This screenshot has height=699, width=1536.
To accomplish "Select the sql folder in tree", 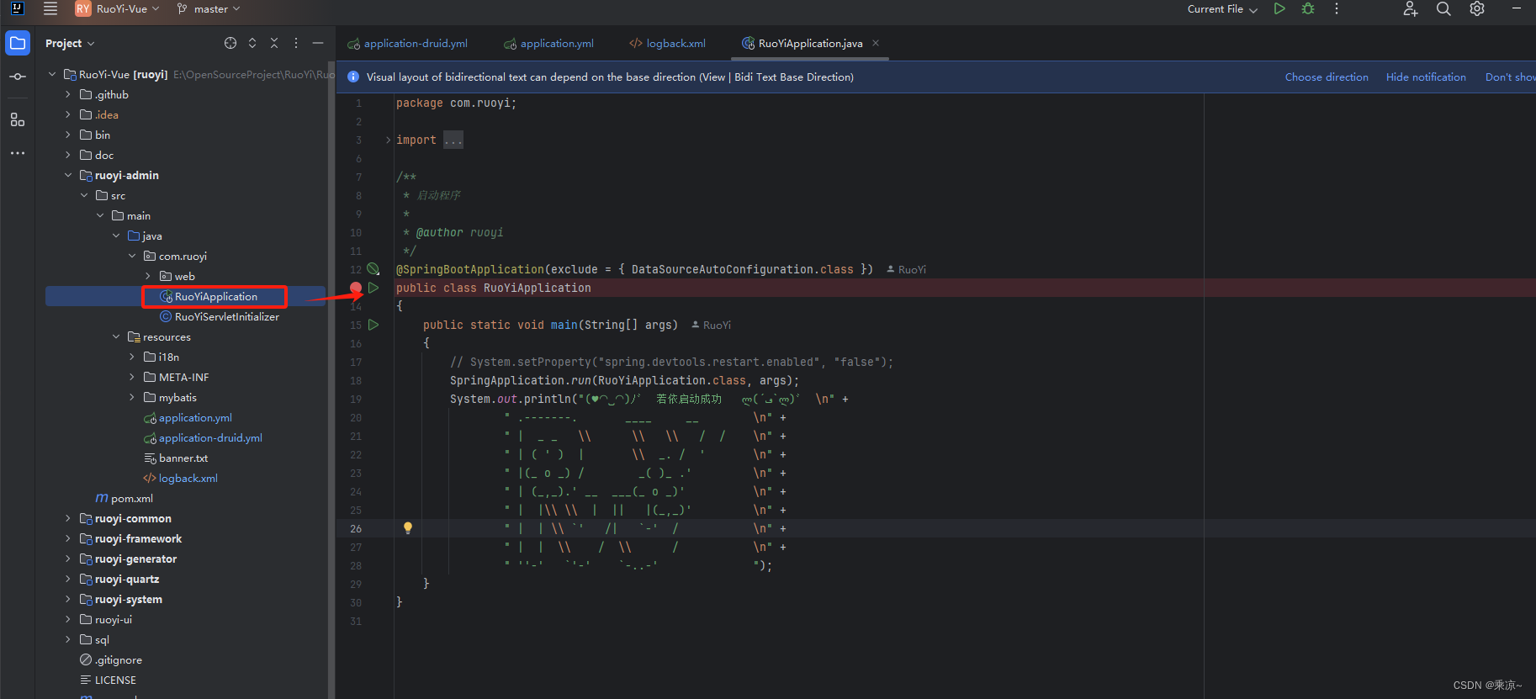I will tap(94, 639).
